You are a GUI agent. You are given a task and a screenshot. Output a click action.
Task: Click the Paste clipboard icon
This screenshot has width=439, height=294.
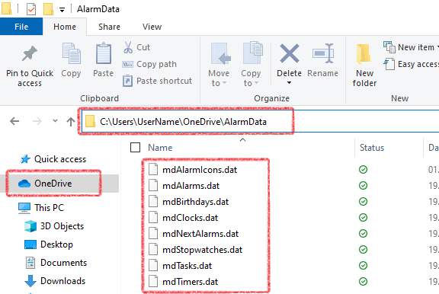[104, 53]
